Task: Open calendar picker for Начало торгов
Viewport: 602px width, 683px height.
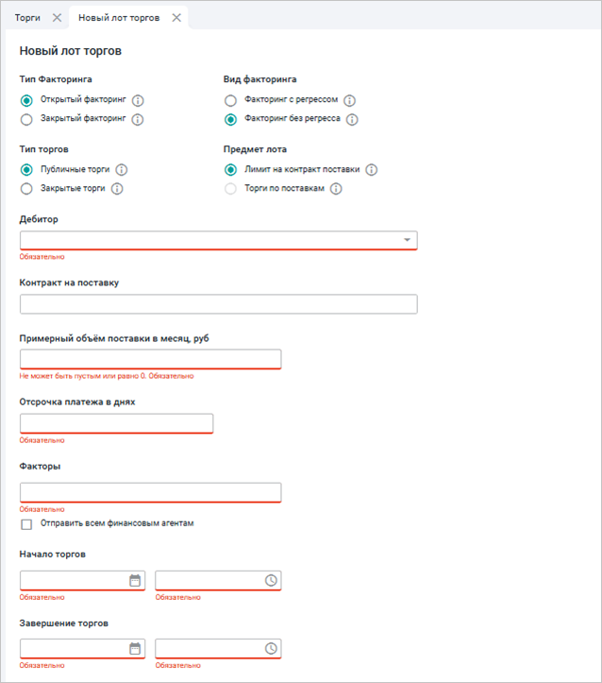Action: click(x=135, y=580)
